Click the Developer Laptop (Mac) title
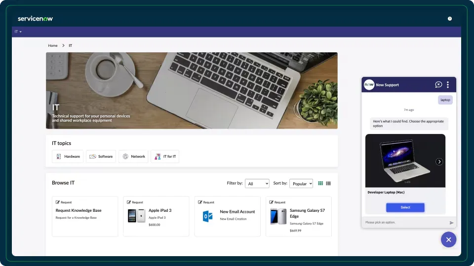 coord(386,193)
